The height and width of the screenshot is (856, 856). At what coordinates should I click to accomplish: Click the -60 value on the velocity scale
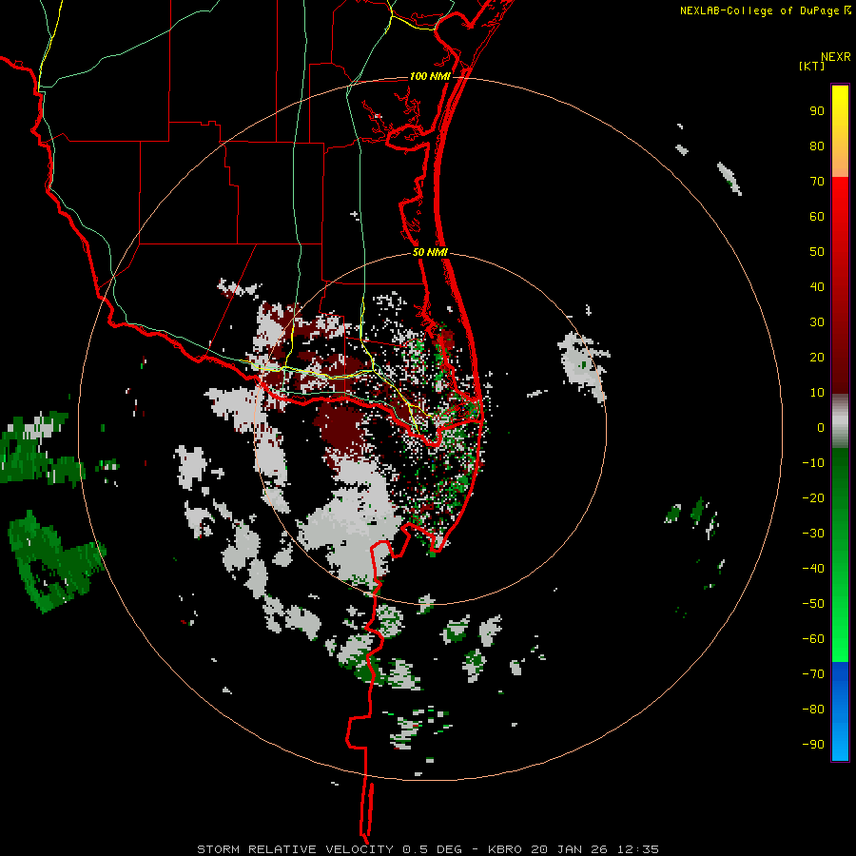[813, 639]
